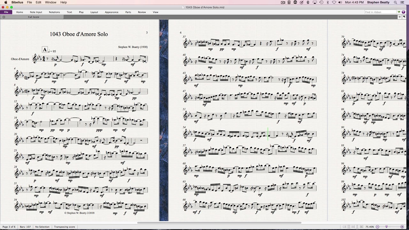Click the green playback line in bar 55
Image resolution: width=409 pixels, height=230 pixels.
pyautogui.click(x=268, y=134)
